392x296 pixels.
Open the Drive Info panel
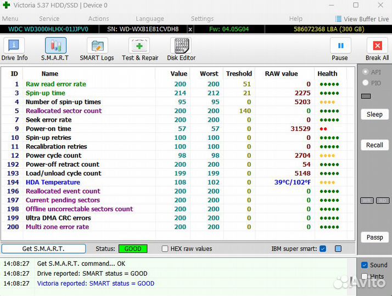point(14,49)
